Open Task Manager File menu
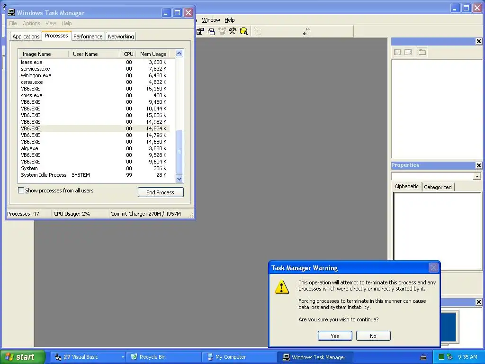 point(13,23)
